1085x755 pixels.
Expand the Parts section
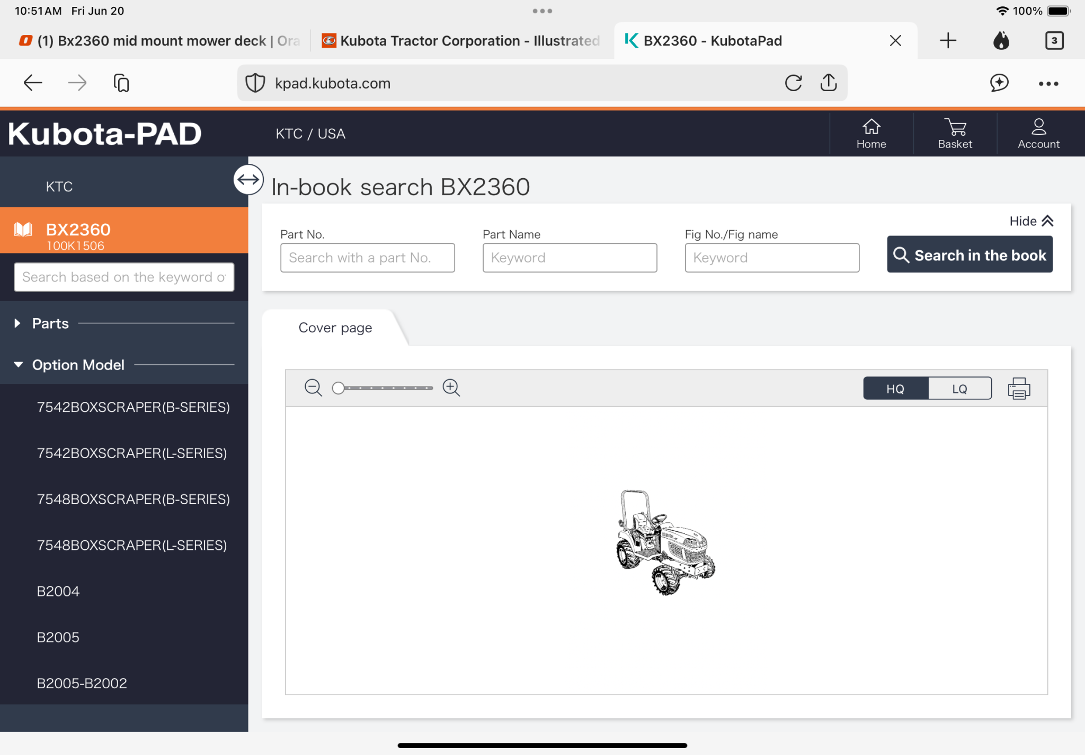pyautogui.click(x=50, y=323)
